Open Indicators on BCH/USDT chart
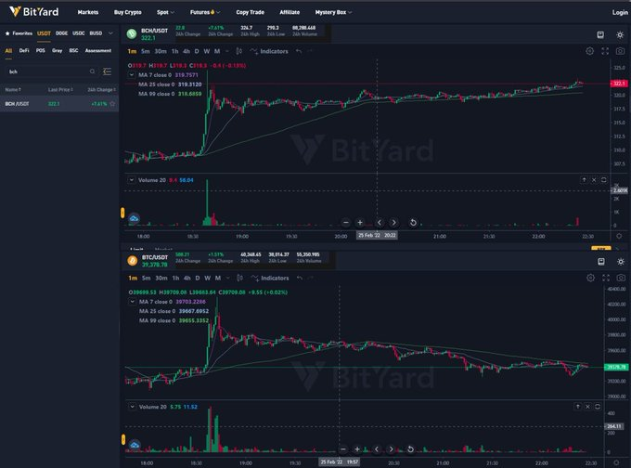This screenshot has width=631, height=468. tap(269, 52)
